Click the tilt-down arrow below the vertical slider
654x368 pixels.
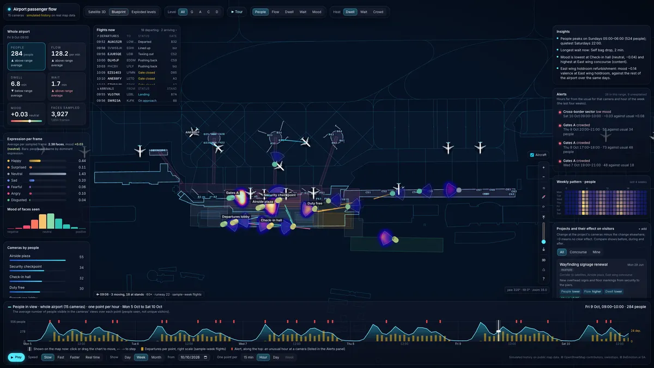[543, 250]
